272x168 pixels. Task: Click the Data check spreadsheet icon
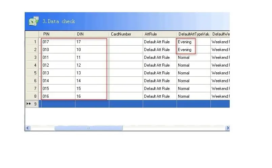(33, 21)
